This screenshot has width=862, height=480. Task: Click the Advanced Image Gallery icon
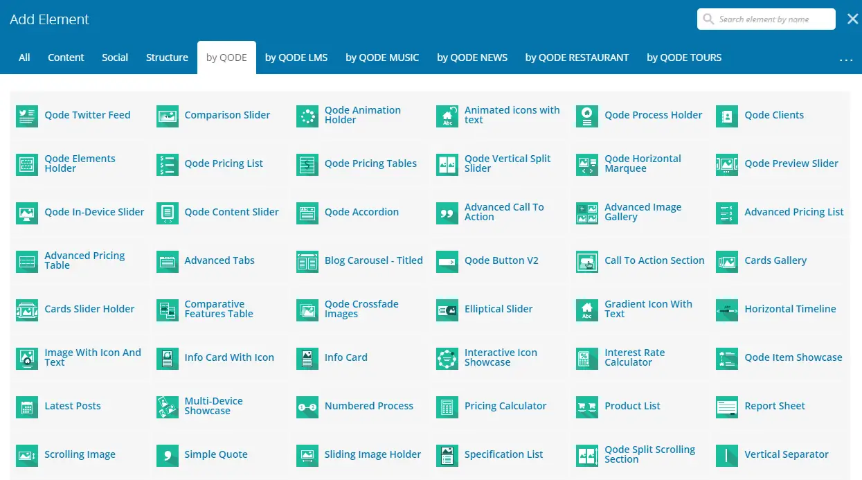(x=587, y=213)
